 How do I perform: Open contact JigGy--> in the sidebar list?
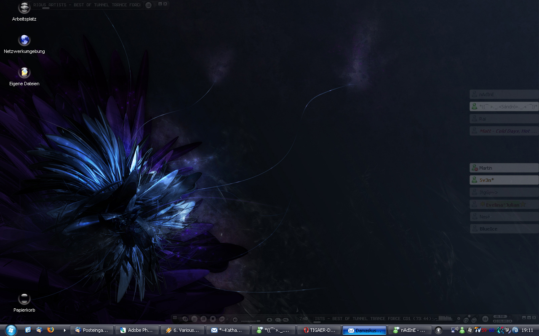coord(504,192)
